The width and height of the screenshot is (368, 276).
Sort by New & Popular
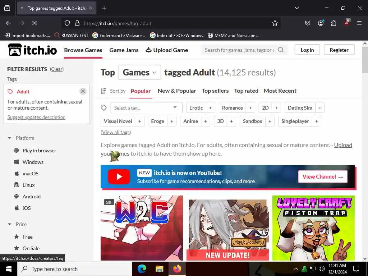click(x=177, y=91)
